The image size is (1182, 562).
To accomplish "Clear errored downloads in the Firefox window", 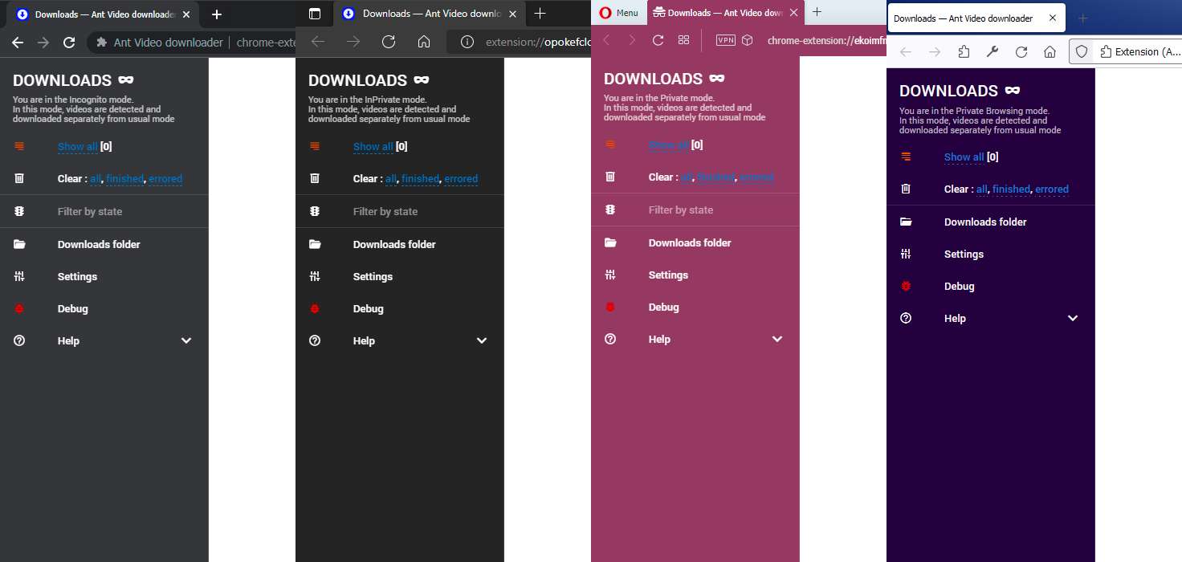I will 1052,189.
